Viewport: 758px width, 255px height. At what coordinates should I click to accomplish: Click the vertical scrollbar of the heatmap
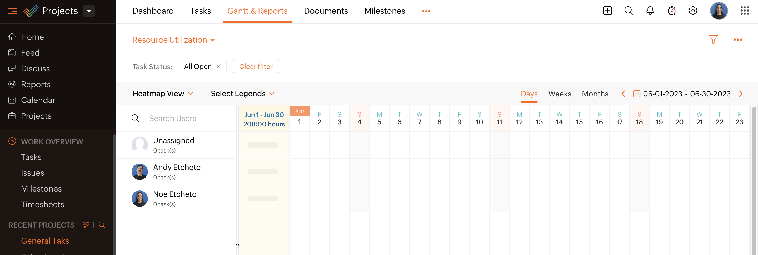tap(754, 180)
